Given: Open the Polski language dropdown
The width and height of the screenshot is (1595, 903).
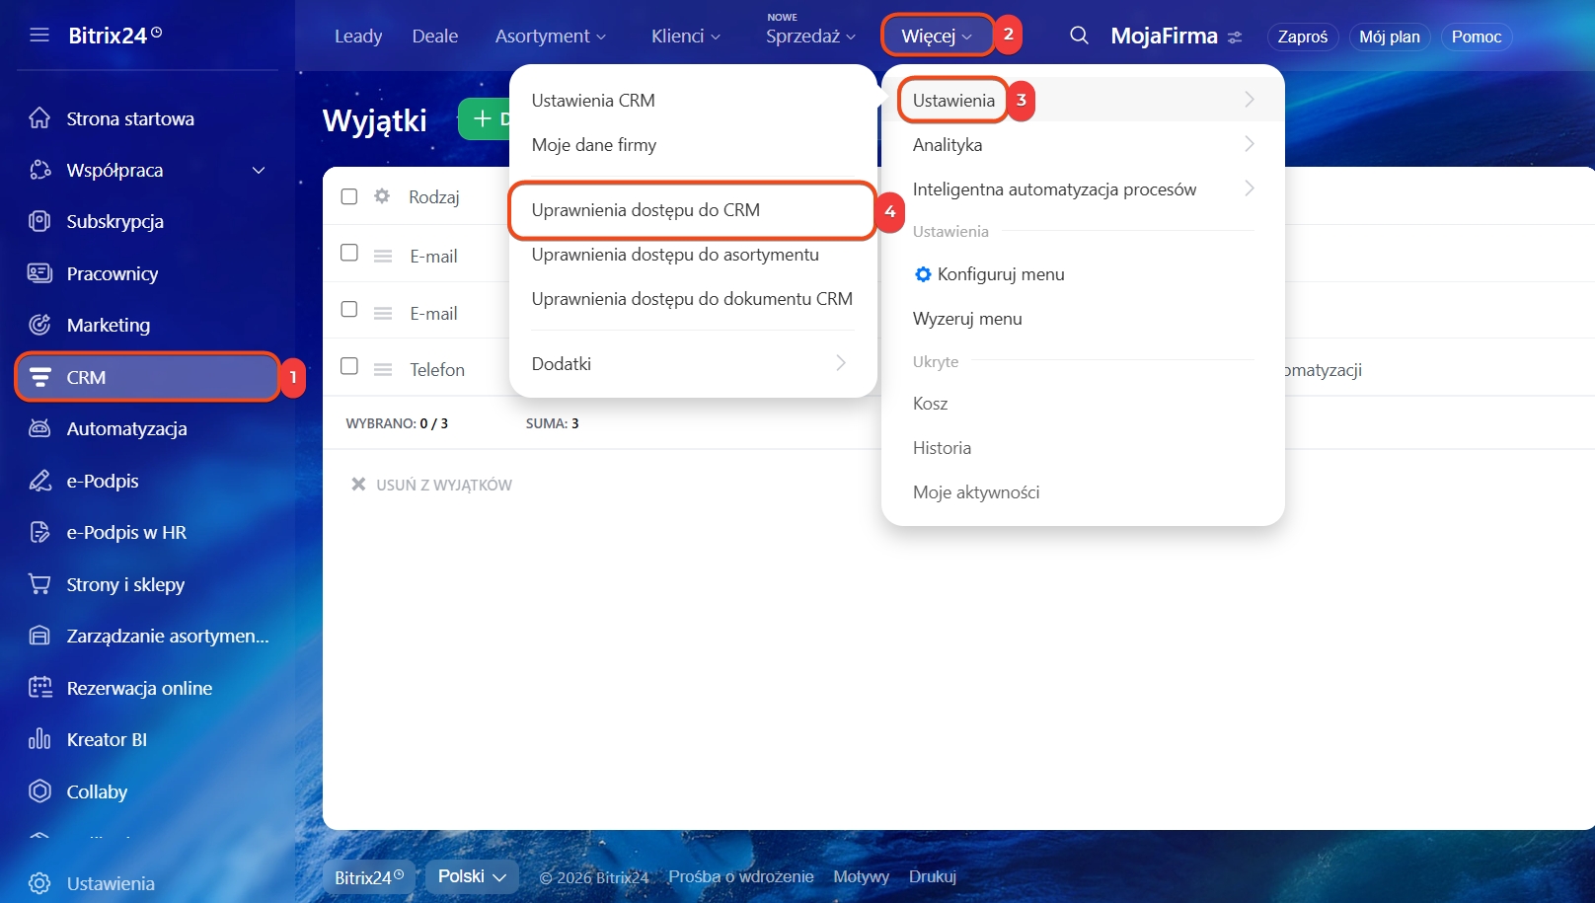Looking at the screenshot, I should click(x=472, y=876).
